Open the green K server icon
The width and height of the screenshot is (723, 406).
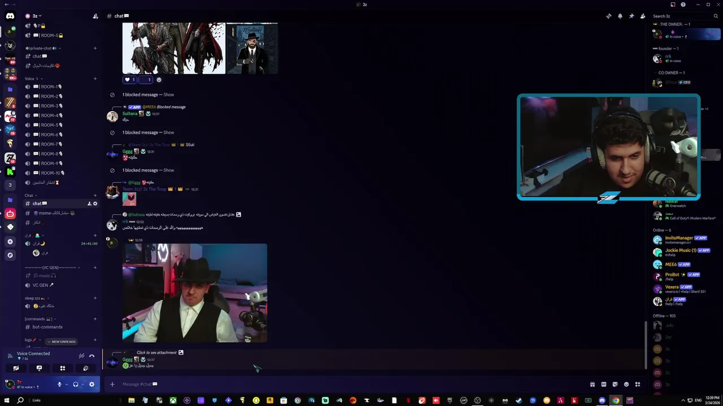pos(10,171)
